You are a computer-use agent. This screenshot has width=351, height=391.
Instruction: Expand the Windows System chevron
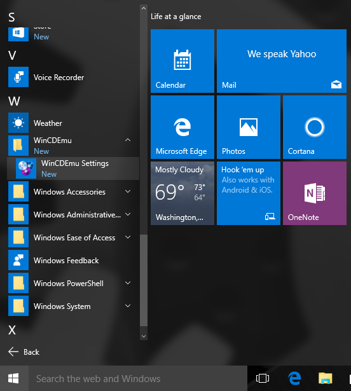pos(128,306)
